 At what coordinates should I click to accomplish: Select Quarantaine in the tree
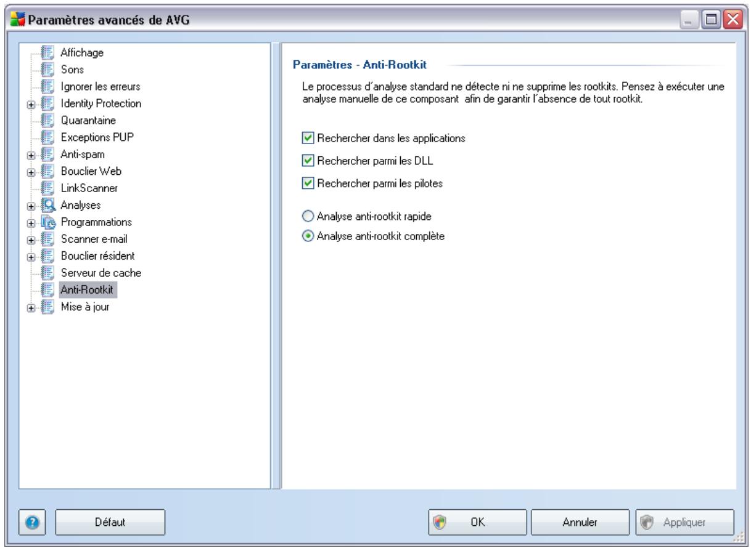point(87,120)
